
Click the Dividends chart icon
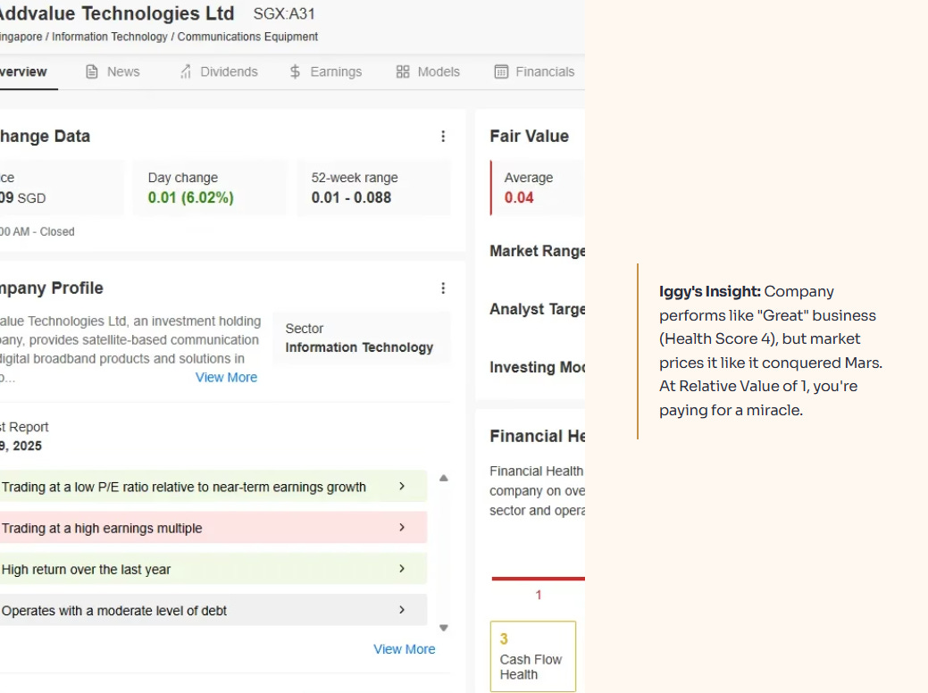click(x=186, y=71)
